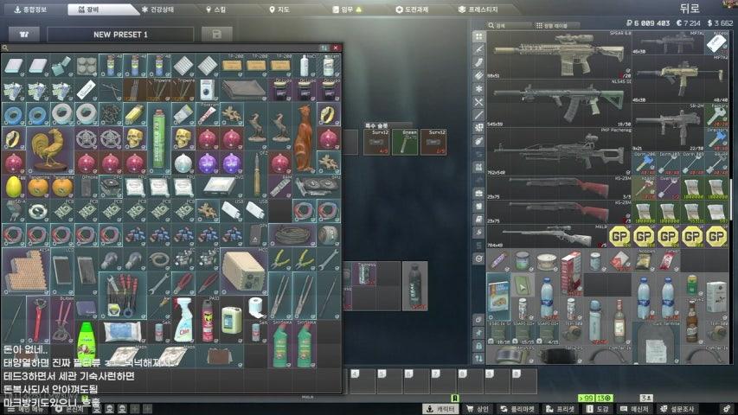Screen dimensions: 738x415
Task: Click the NEW PRESET 1 name field
Action: point(121,34)
